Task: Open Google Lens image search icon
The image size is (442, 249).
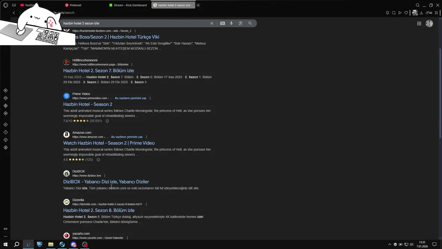Action: (241, 23)
